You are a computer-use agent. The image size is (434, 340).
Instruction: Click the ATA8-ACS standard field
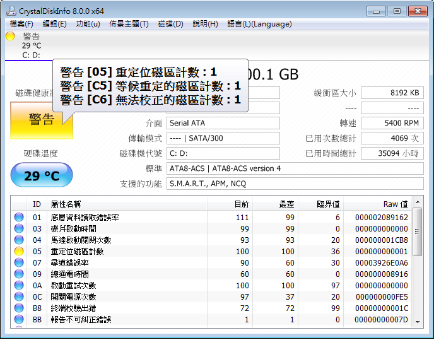click(295, 168)
